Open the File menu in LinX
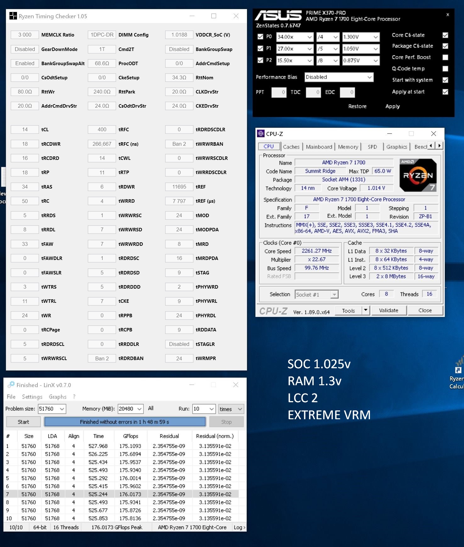 click(11, 397)
